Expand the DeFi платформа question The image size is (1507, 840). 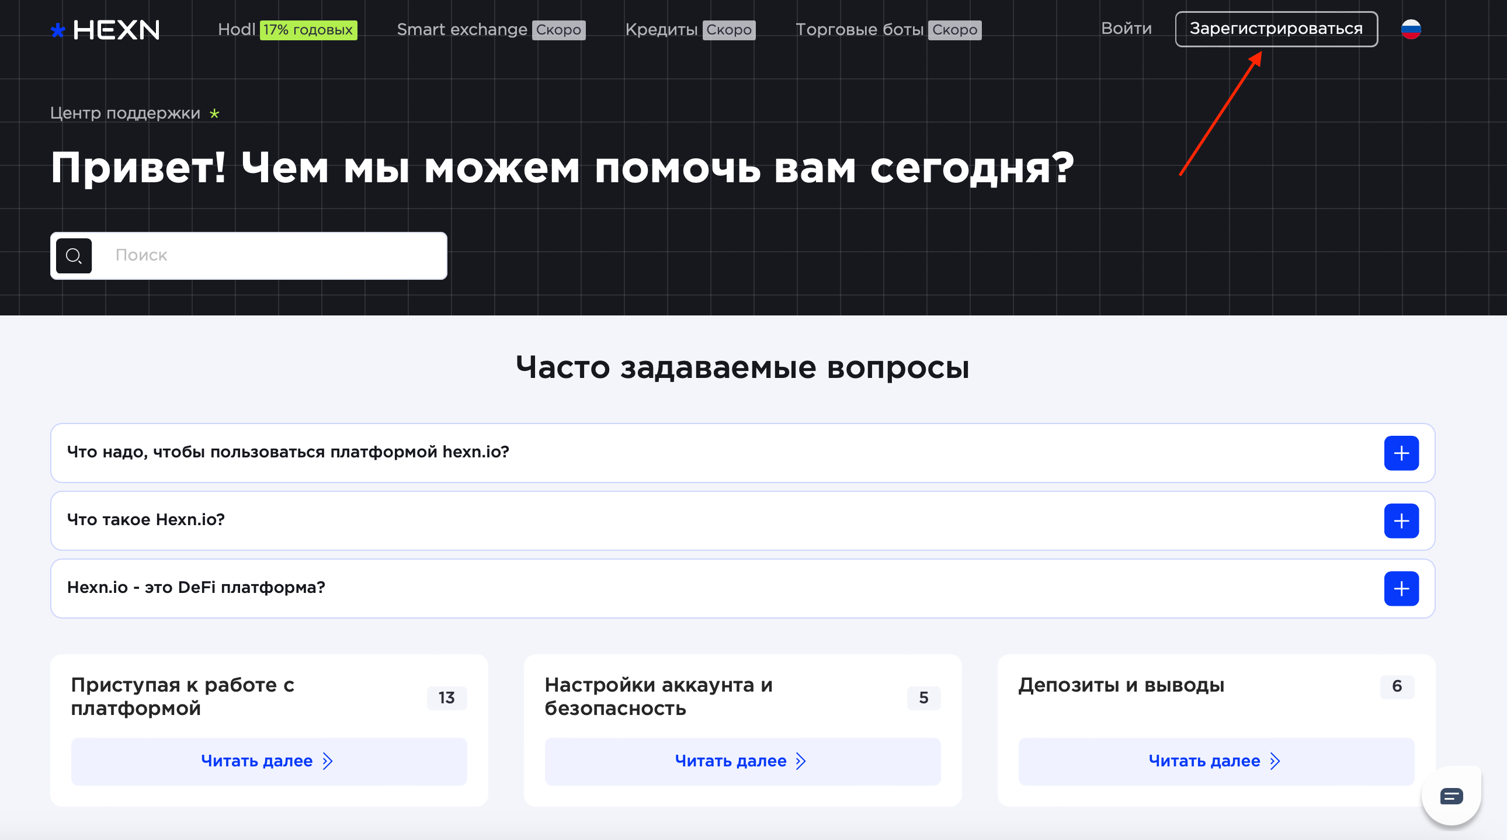pos(1401,588)
